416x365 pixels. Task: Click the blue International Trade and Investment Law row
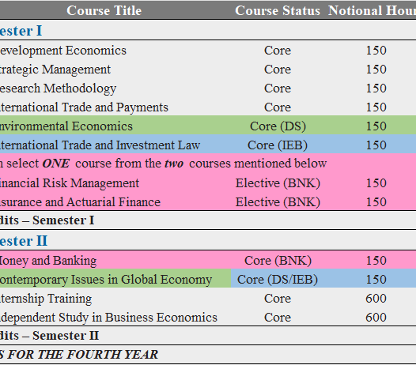coord(208,145)
